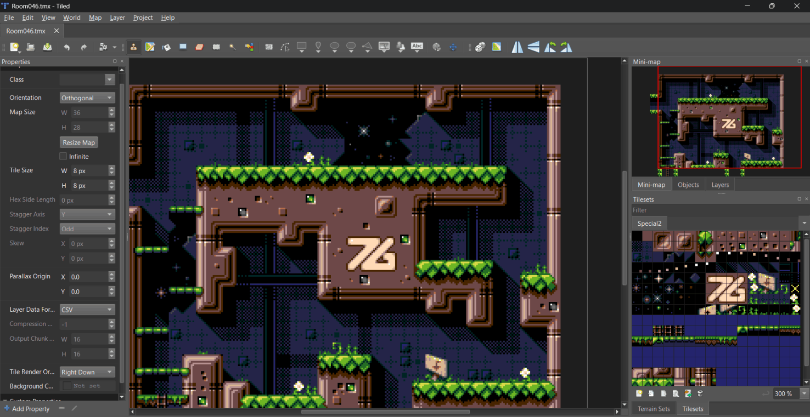Open the Execute Command dropdown arrow
This screenshot has width=810, height=417.
[114, 47]
